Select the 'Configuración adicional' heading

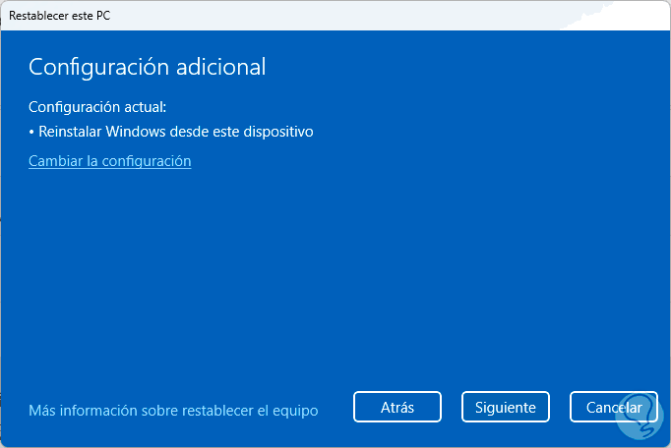(147, 67)
